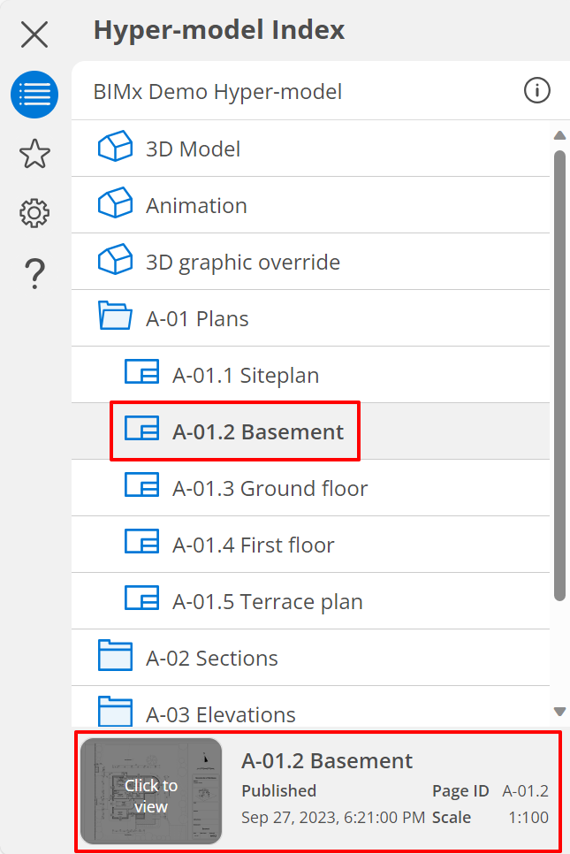The width and height of the screenshot is (570, 854).
Task: Expand the A-02 Sections folder
Action: click(115, 658)
